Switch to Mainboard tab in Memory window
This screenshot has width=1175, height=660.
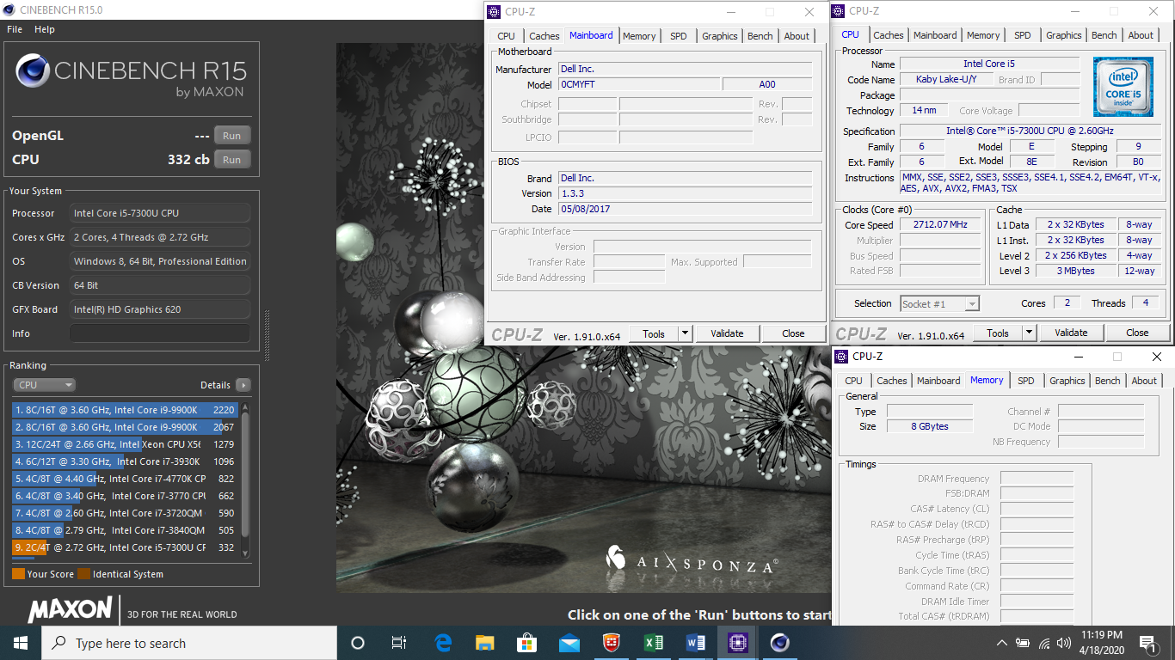938,381
